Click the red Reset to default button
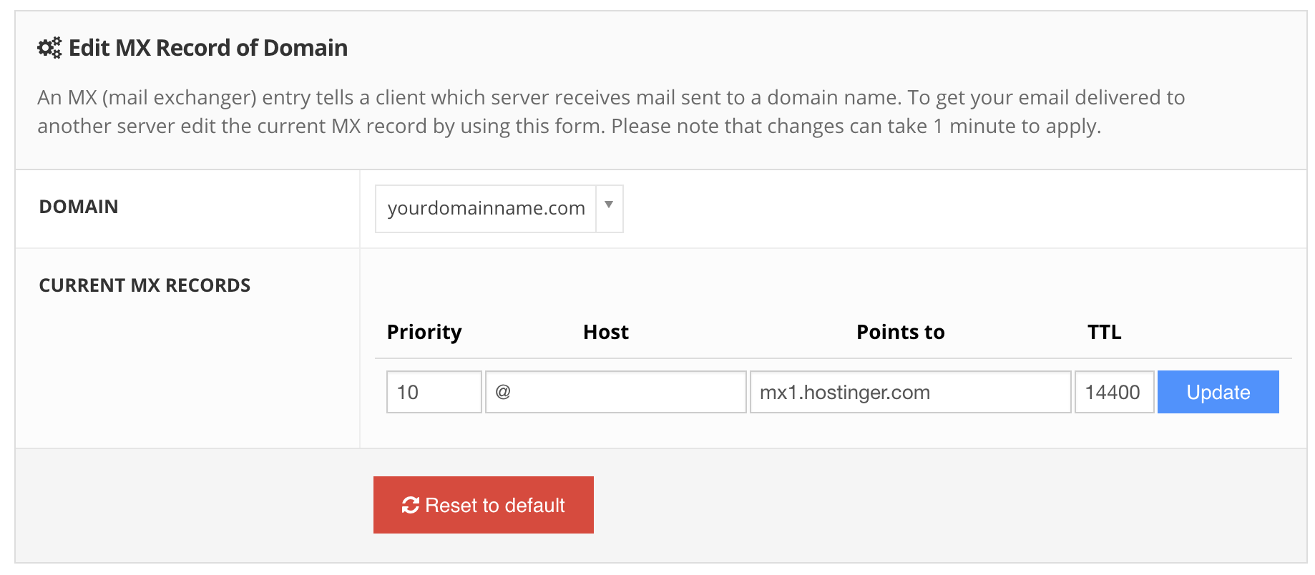This screenshot has height=575, width=1315. 484,505
